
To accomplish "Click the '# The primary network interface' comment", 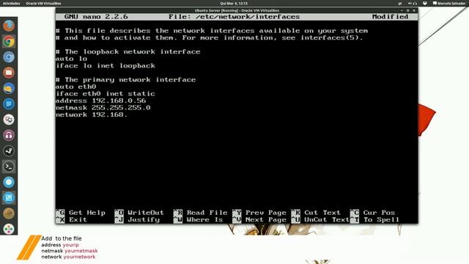I will pos(126,80).
